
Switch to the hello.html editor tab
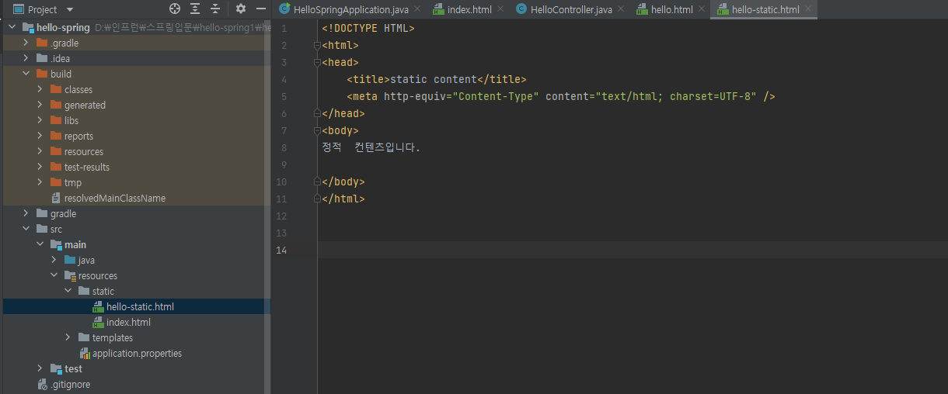click(672, 9)
